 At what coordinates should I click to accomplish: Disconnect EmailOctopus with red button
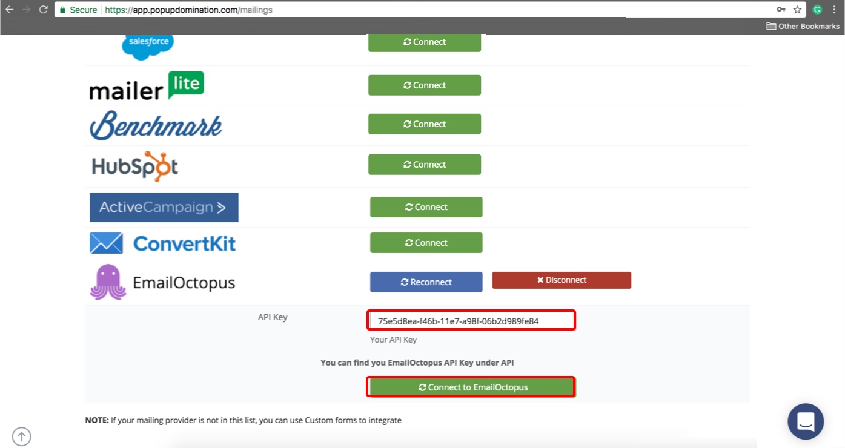tap(562, 280)
